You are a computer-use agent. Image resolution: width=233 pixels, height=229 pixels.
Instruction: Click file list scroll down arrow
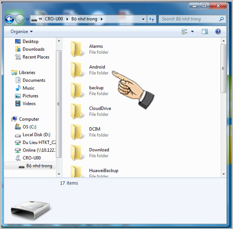pyautogui.click(x=224, y=174)
